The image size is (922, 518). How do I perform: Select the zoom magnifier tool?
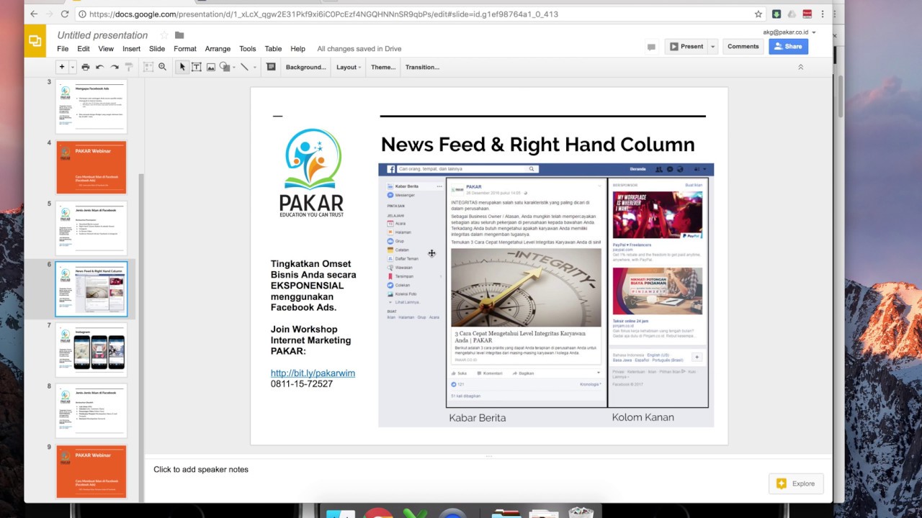[x=163, y=67]
